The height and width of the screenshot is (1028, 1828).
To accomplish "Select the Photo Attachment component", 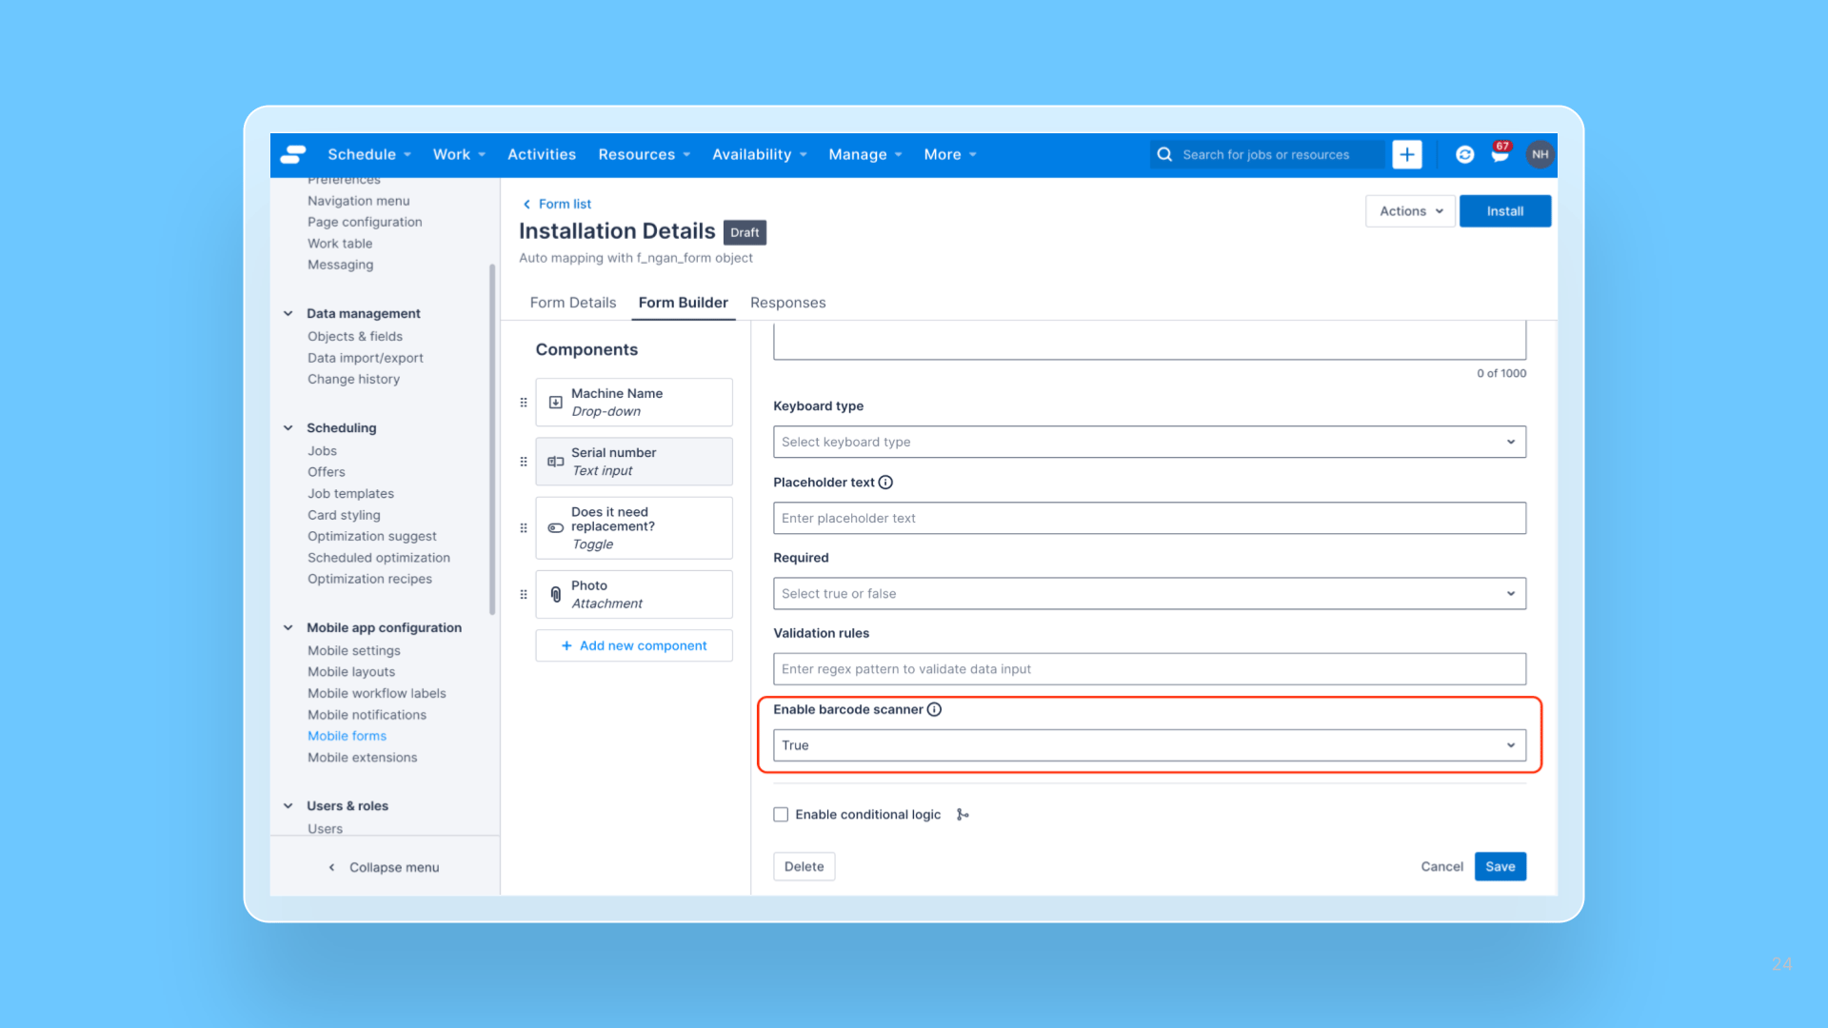I will (634, 595).
